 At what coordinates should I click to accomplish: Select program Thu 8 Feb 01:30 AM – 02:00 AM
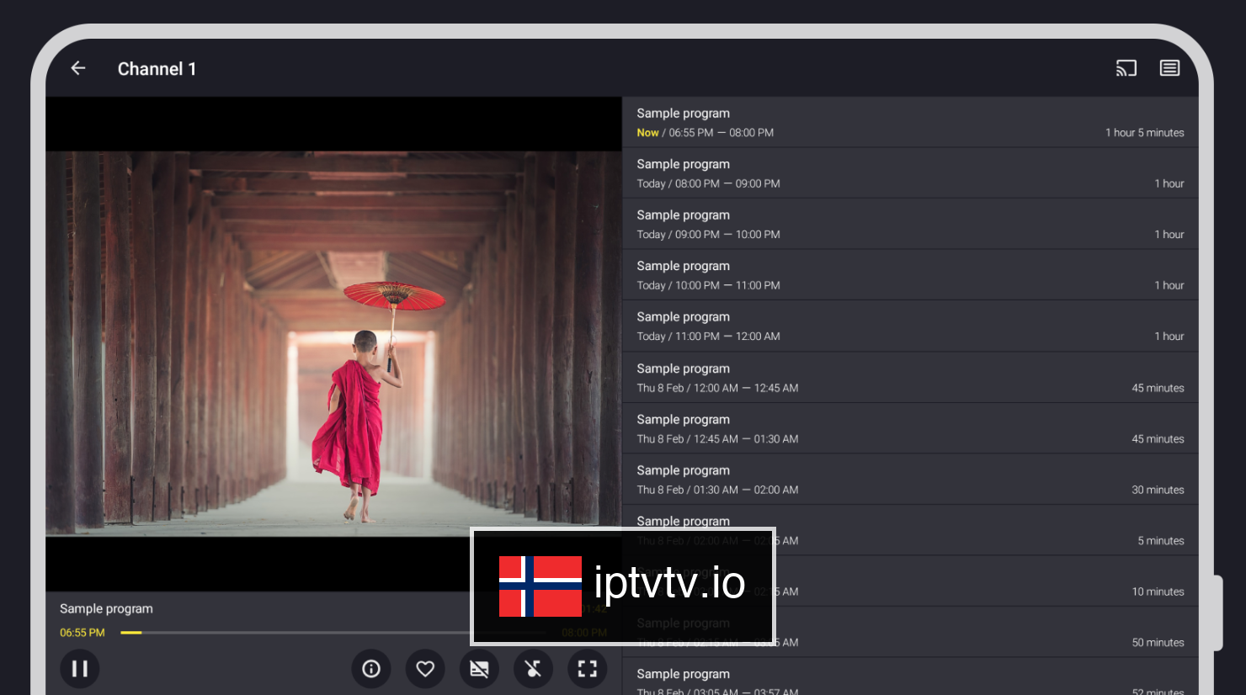click(x=910, y=480)
